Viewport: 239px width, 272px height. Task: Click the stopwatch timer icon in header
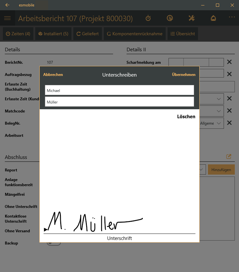coord(148,18)
